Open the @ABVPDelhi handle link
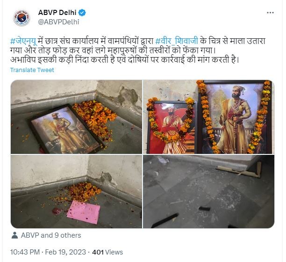286x262 pixels. pyautogui.click(x=58, y=22)
